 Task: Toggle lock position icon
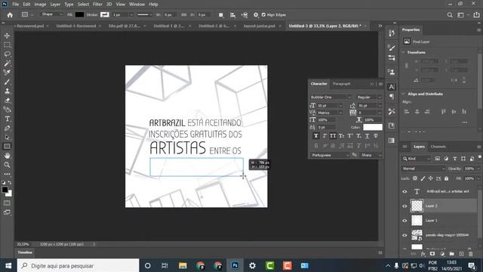click(x=431, y=178)
